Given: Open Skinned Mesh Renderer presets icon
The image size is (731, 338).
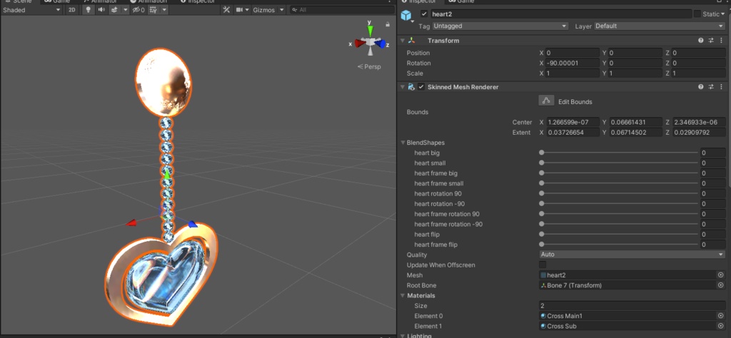Looking at the screenshot, I should click(711, 86).
